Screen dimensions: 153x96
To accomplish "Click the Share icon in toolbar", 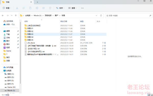I will [x=44, y=8].
